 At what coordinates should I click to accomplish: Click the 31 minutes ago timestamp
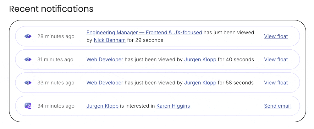click(x=55, y=59)
